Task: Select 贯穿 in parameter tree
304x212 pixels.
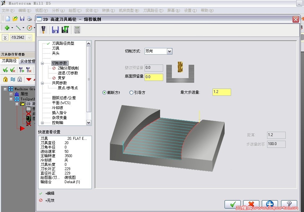Action: 61,78
